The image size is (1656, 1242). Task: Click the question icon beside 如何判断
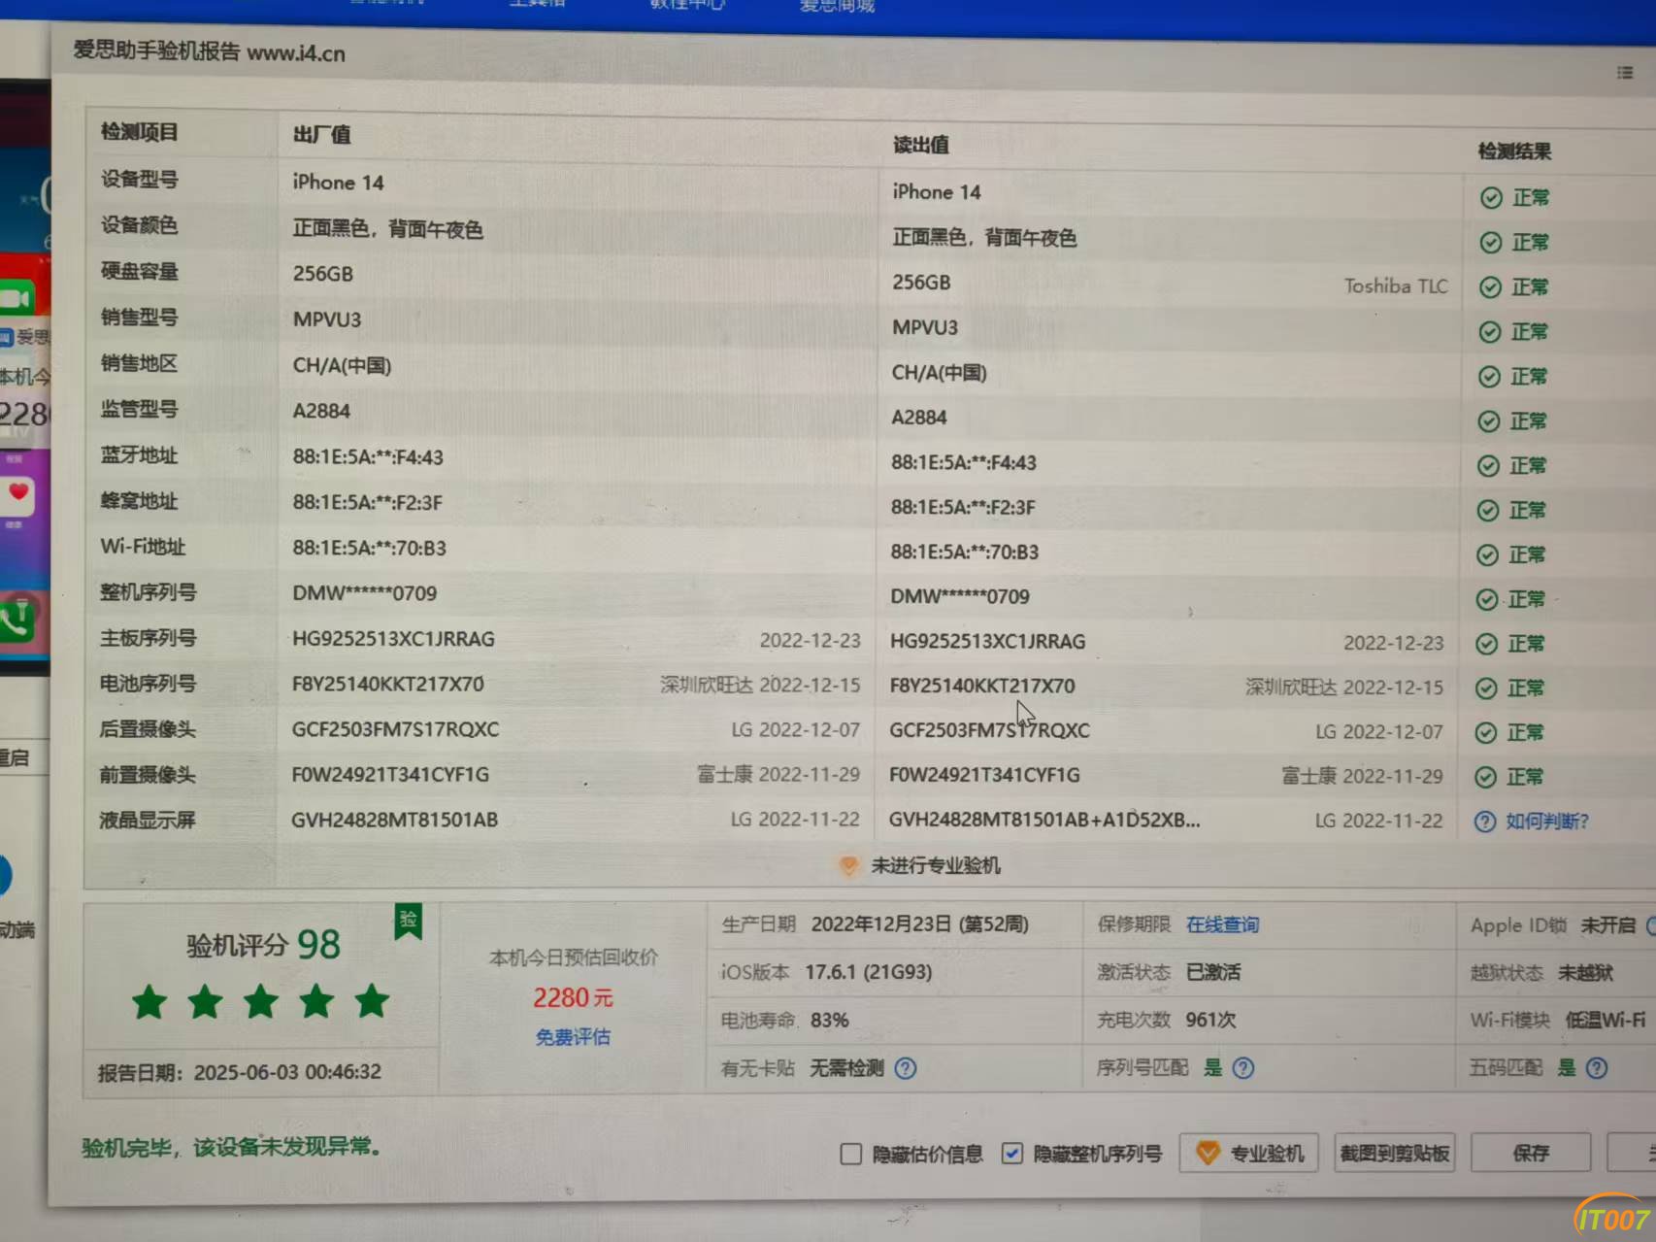[1485, 822]
